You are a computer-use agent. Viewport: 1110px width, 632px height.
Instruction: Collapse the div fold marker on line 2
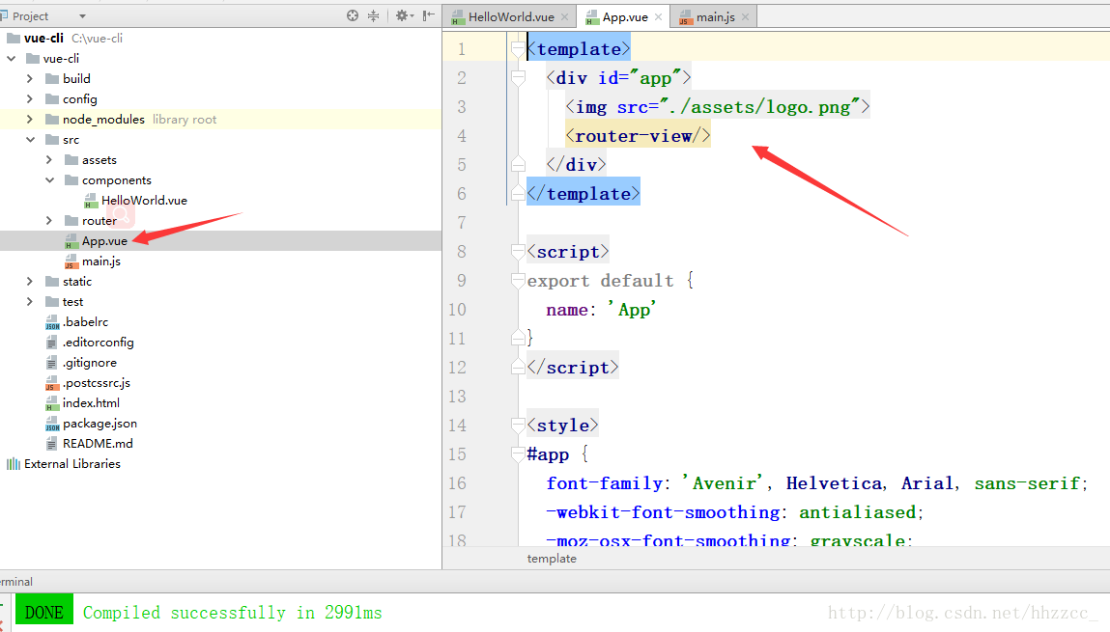pos(518,78)
